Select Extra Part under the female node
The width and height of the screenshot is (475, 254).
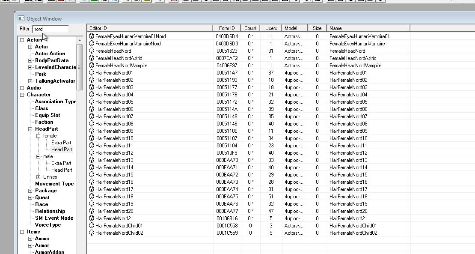point(61,143)
